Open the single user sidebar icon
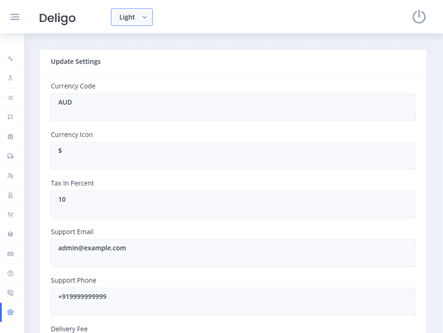 click(x=10, y=78)
